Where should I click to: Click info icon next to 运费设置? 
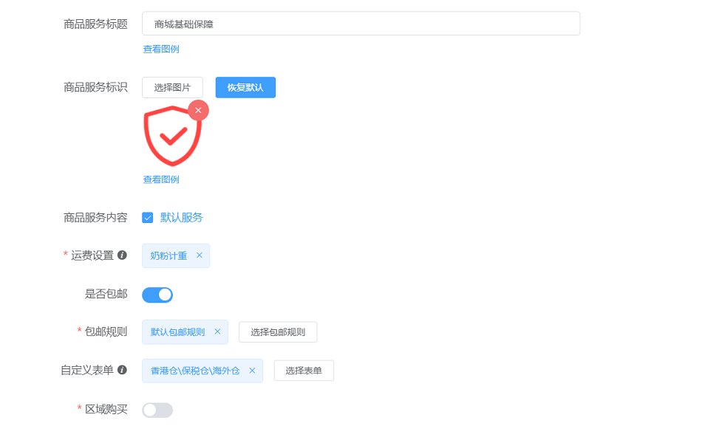pyautogui.click(x=122, y=255)
